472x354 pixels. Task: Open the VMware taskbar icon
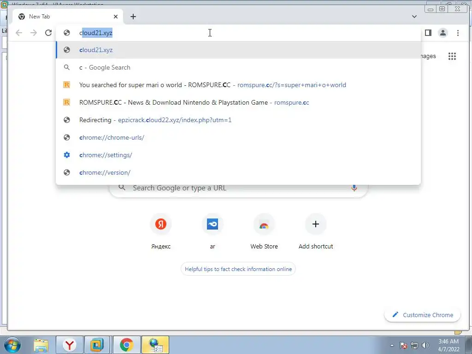click(97, 345)
